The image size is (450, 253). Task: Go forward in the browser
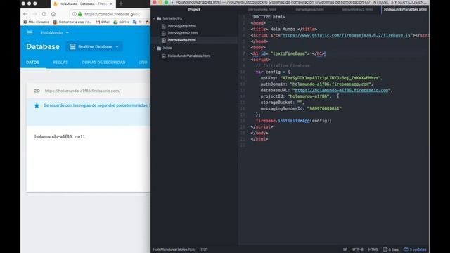tap(35, 14)
